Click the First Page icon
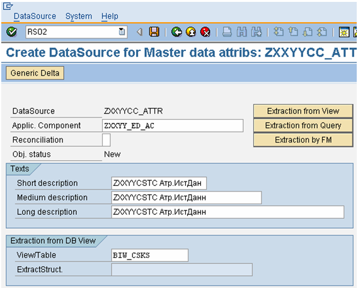358x288 pixels. point(279,32)
